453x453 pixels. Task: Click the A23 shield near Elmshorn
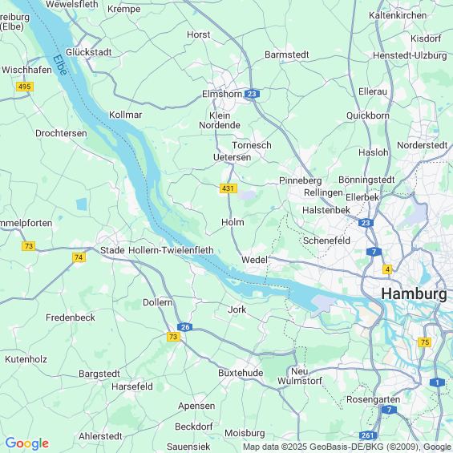pyautogui.click(x=252, y=94)
